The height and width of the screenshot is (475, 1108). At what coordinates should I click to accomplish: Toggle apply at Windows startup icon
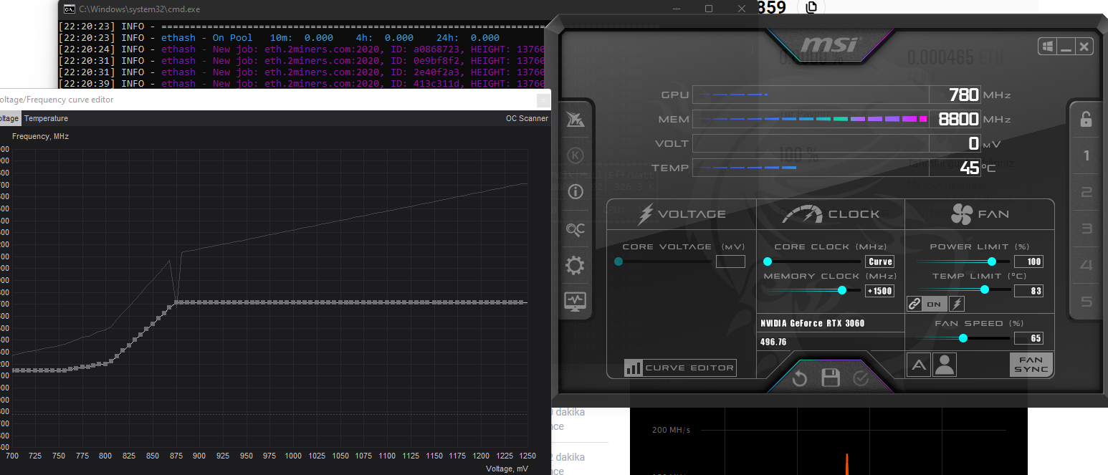coord(1048,47)
